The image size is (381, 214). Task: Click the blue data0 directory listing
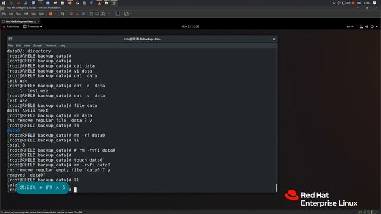[x=13, y=131]
